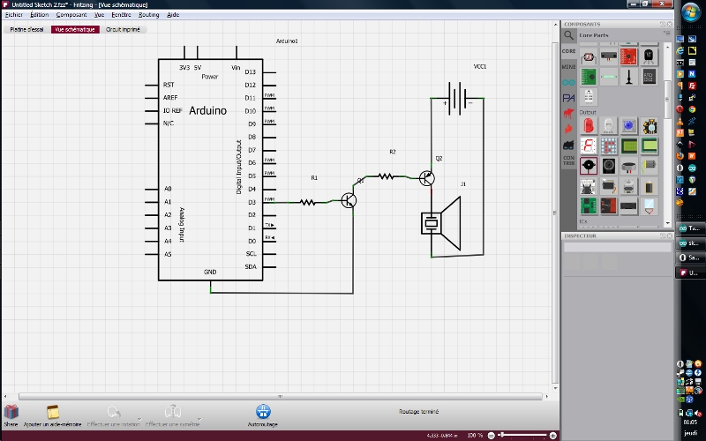This screenshot has height=441, width=706.
Task: Open the Core Parts bin options menu
Action: (666, 34)
